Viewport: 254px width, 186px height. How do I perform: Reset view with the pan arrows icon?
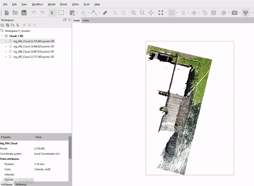click(151, 13)
